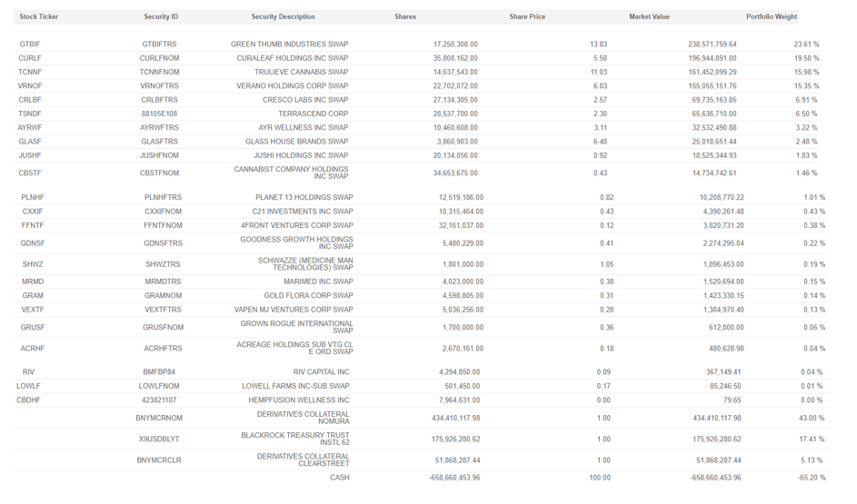The image size is (857, 504).
Task: Select the PLNHF ticker cell
Action: point(33,197)
